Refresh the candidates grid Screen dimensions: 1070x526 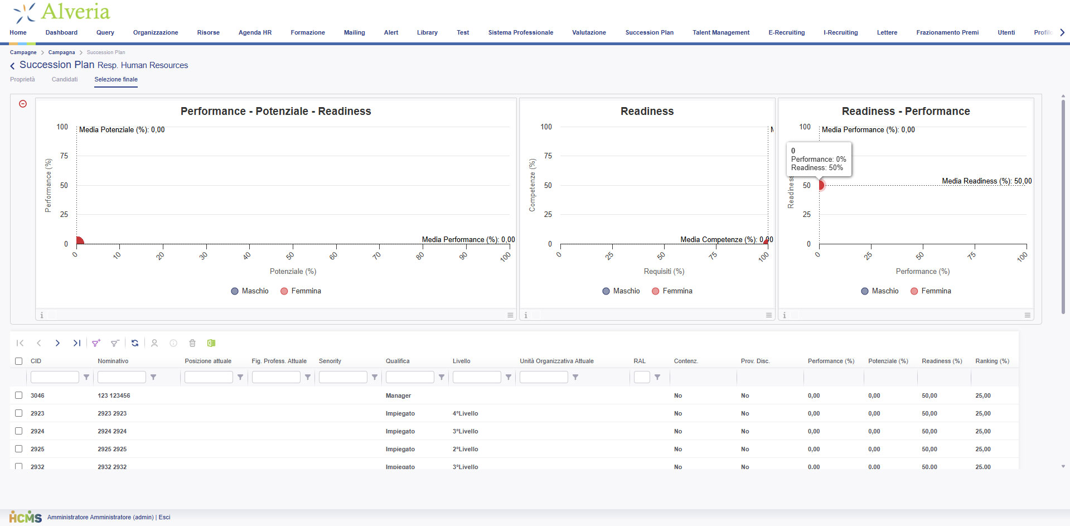[x=135, y=343]
